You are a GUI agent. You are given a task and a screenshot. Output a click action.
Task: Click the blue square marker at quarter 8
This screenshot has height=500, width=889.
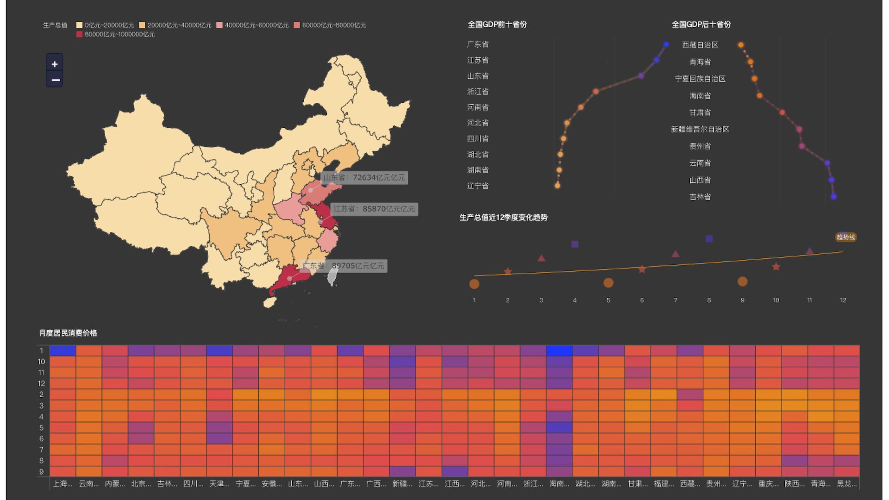tap(709, 238)
